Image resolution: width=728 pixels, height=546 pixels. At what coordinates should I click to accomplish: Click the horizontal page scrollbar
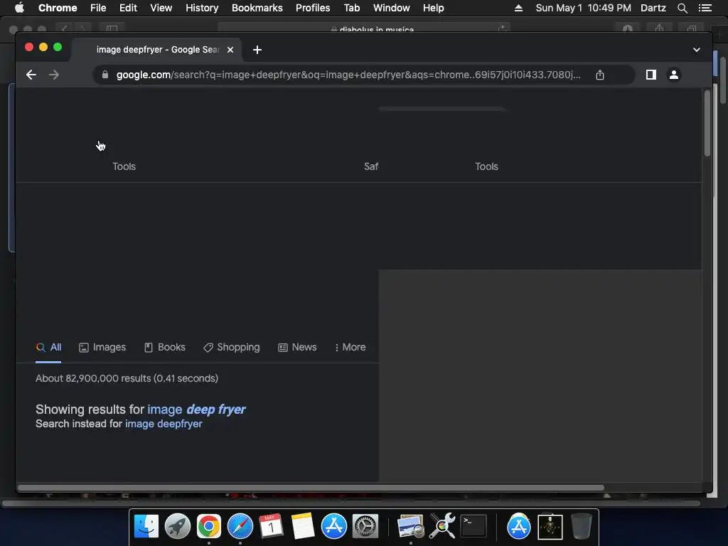(311, 488)
